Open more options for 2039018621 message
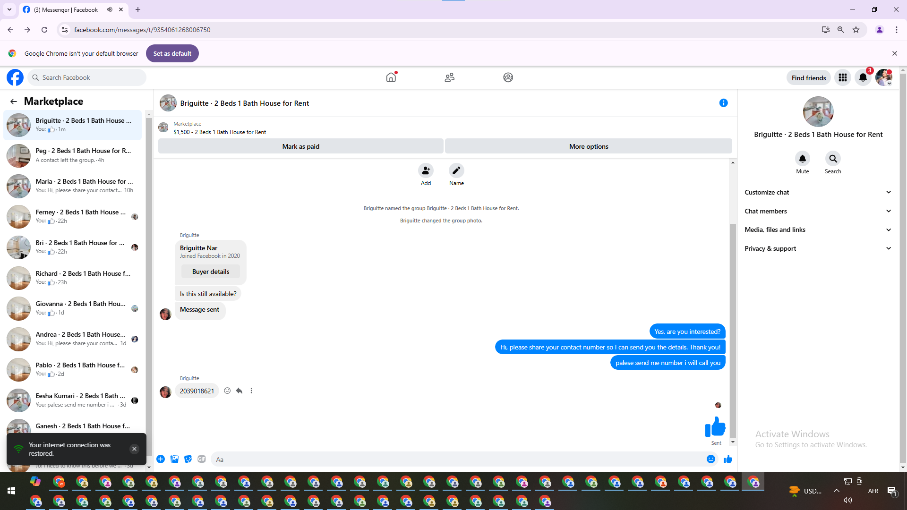 251,391
